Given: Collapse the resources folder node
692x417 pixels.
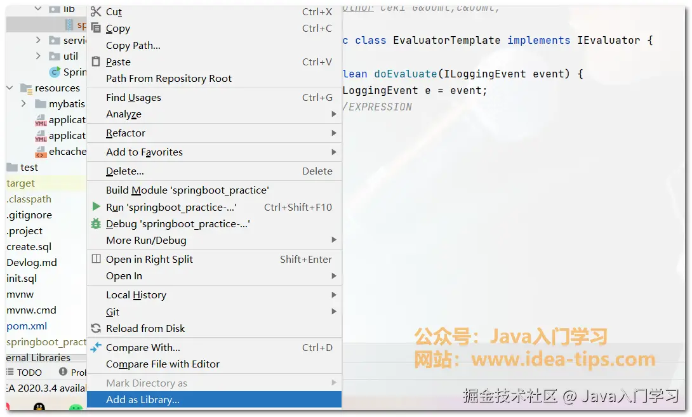Looking at the screenshot, I should point(10,88).
